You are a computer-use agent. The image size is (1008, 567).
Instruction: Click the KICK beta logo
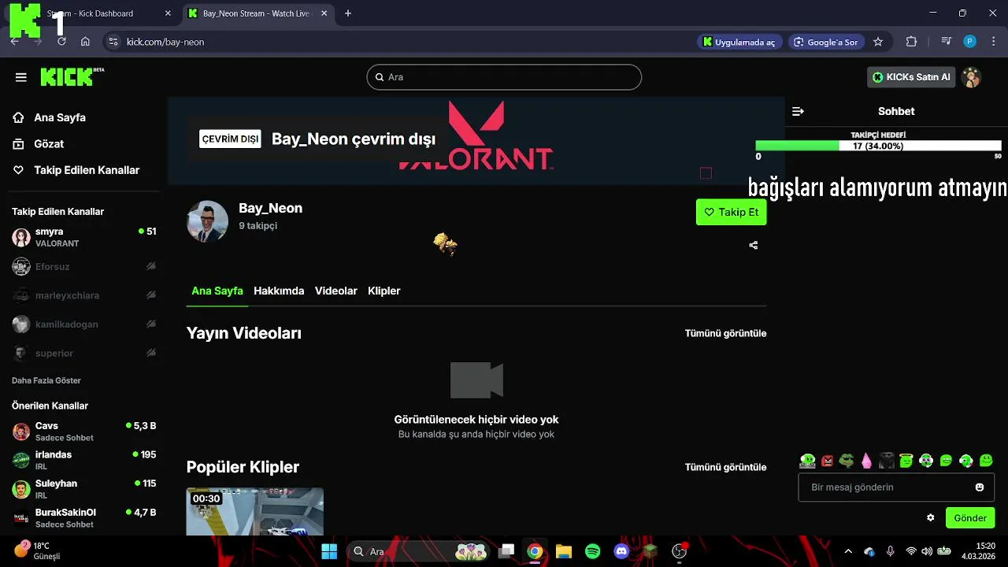(x=72, y=76)
